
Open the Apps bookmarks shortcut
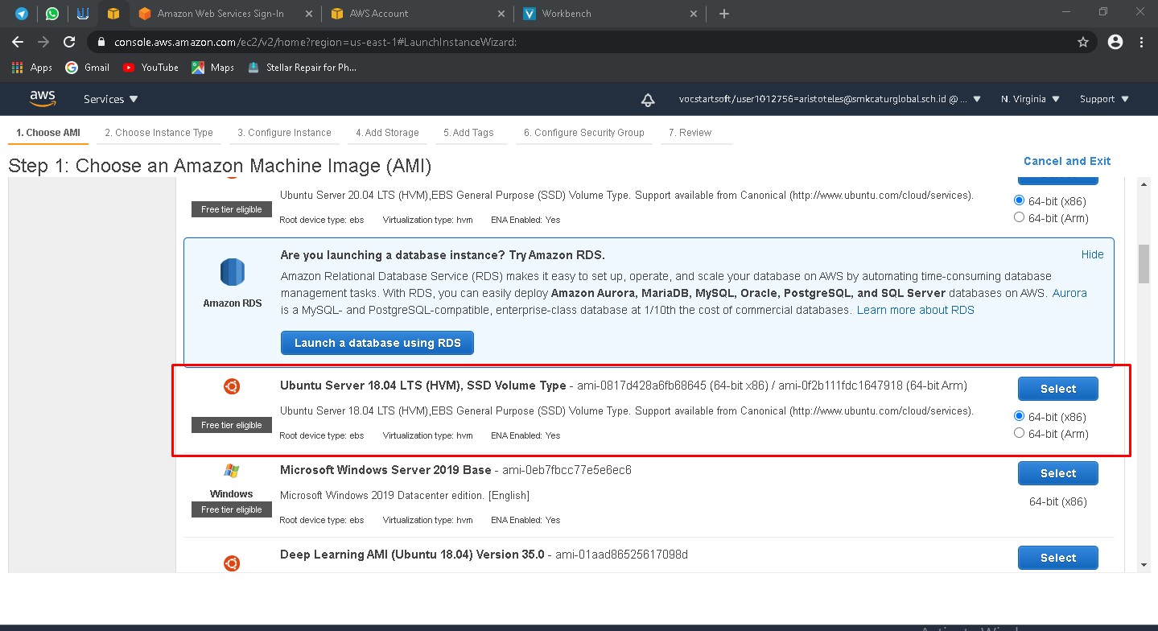pyautogui.click(x=32, y=68)
